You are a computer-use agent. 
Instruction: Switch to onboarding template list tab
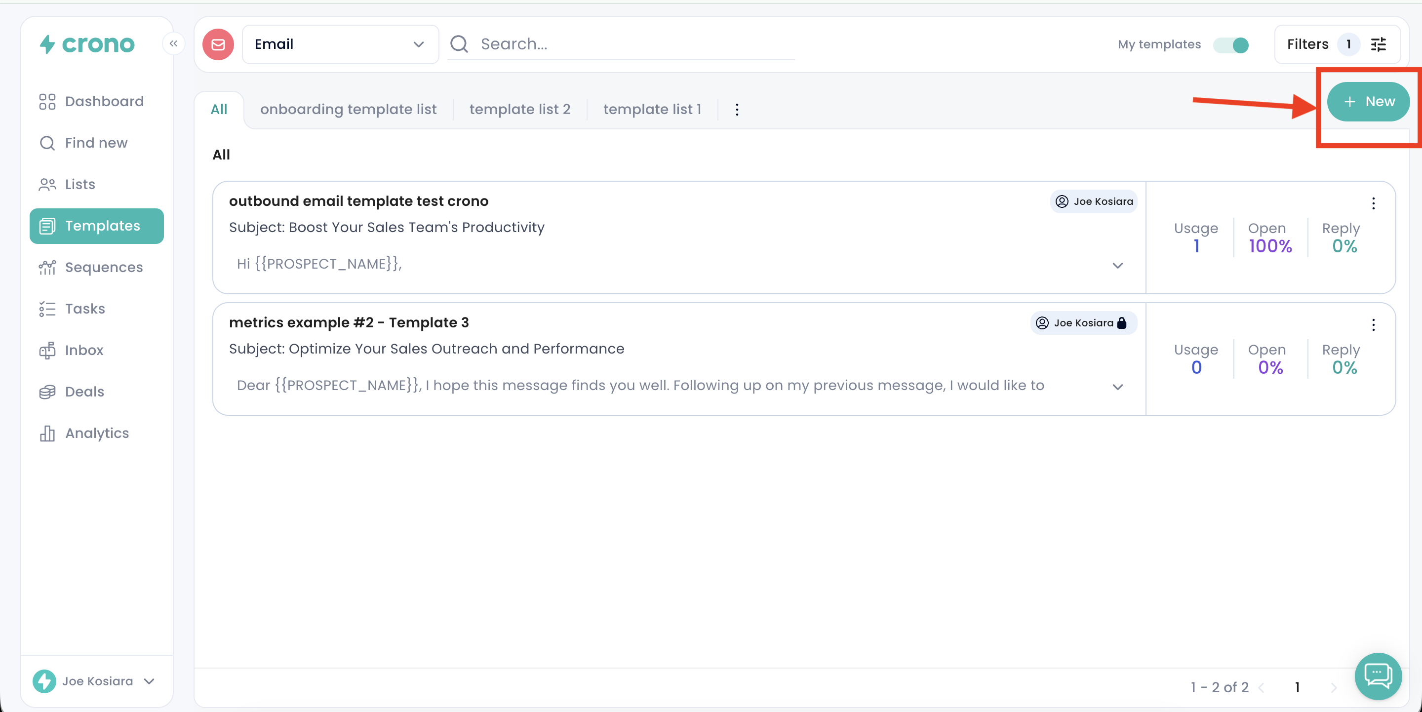pos(348,109)
